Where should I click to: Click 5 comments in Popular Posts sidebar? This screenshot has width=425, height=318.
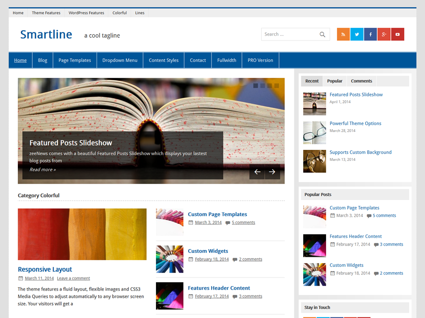pyautogui.click(x=384, y=215)
